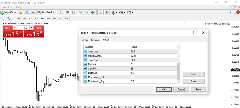Switch chart to candlesticks type
The height and width of the screenshot is (108, 240).
pos(67,13)
